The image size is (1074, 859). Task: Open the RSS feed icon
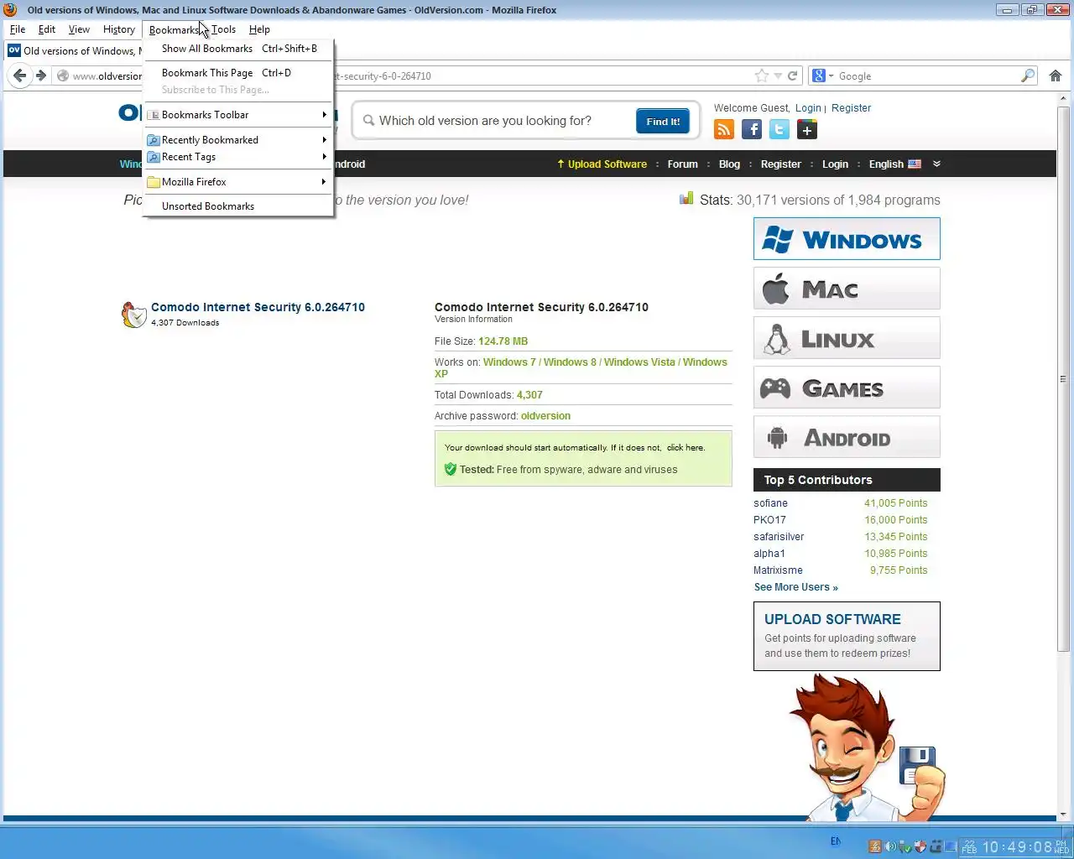(x=724, y=129)
